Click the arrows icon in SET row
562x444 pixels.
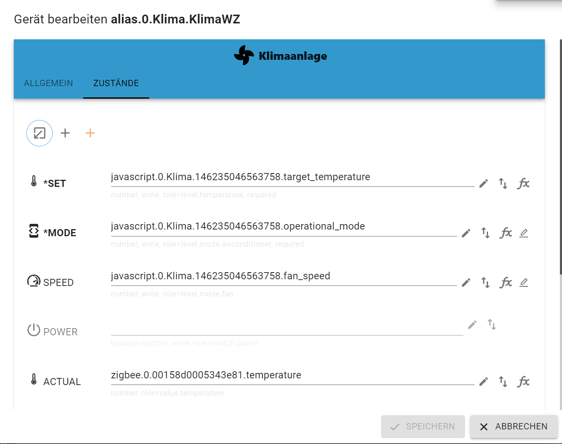point(503,184)
